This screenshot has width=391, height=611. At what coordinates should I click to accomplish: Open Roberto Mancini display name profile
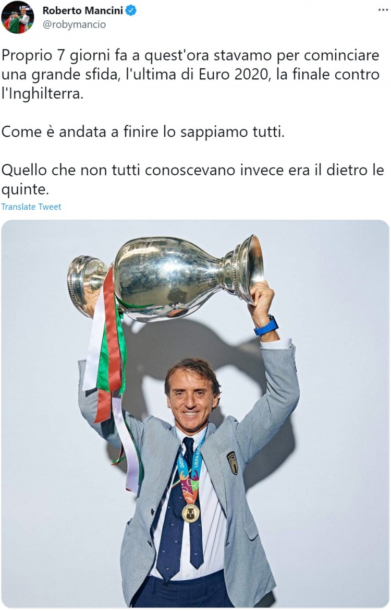(x=82, y=10)
